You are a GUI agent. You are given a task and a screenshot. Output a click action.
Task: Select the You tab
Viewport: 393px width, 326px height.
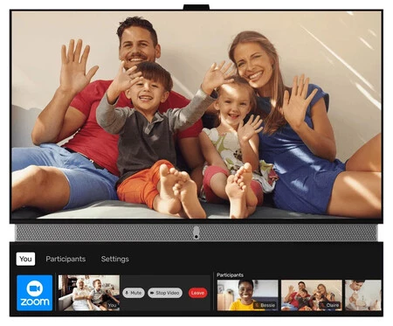(25, 259)
